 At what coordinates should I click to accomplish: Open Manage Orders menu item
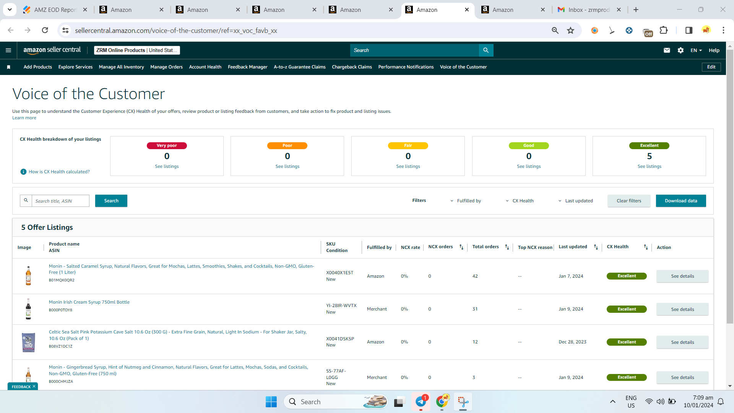[166, 67]
